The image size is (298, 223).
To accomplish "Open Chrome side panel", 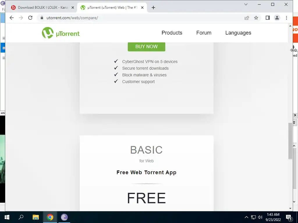I will tap(268, 18).
